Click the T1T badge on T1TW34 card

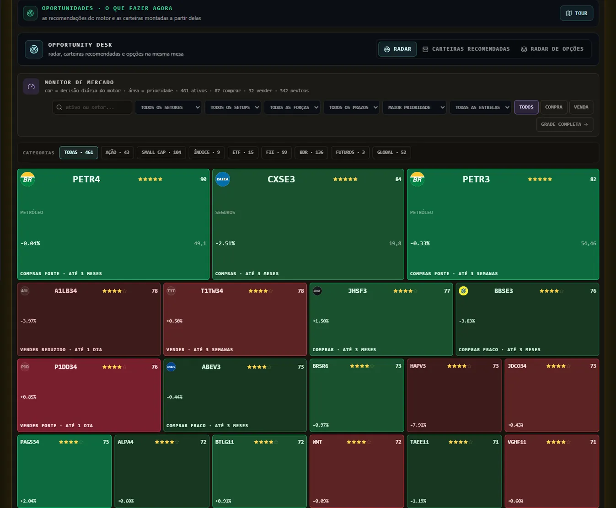[171, 291]
